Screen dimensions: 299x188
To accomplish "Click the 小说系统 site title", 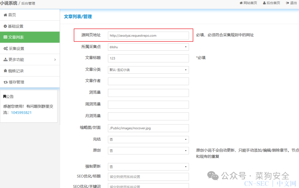I will pos(9,3).
